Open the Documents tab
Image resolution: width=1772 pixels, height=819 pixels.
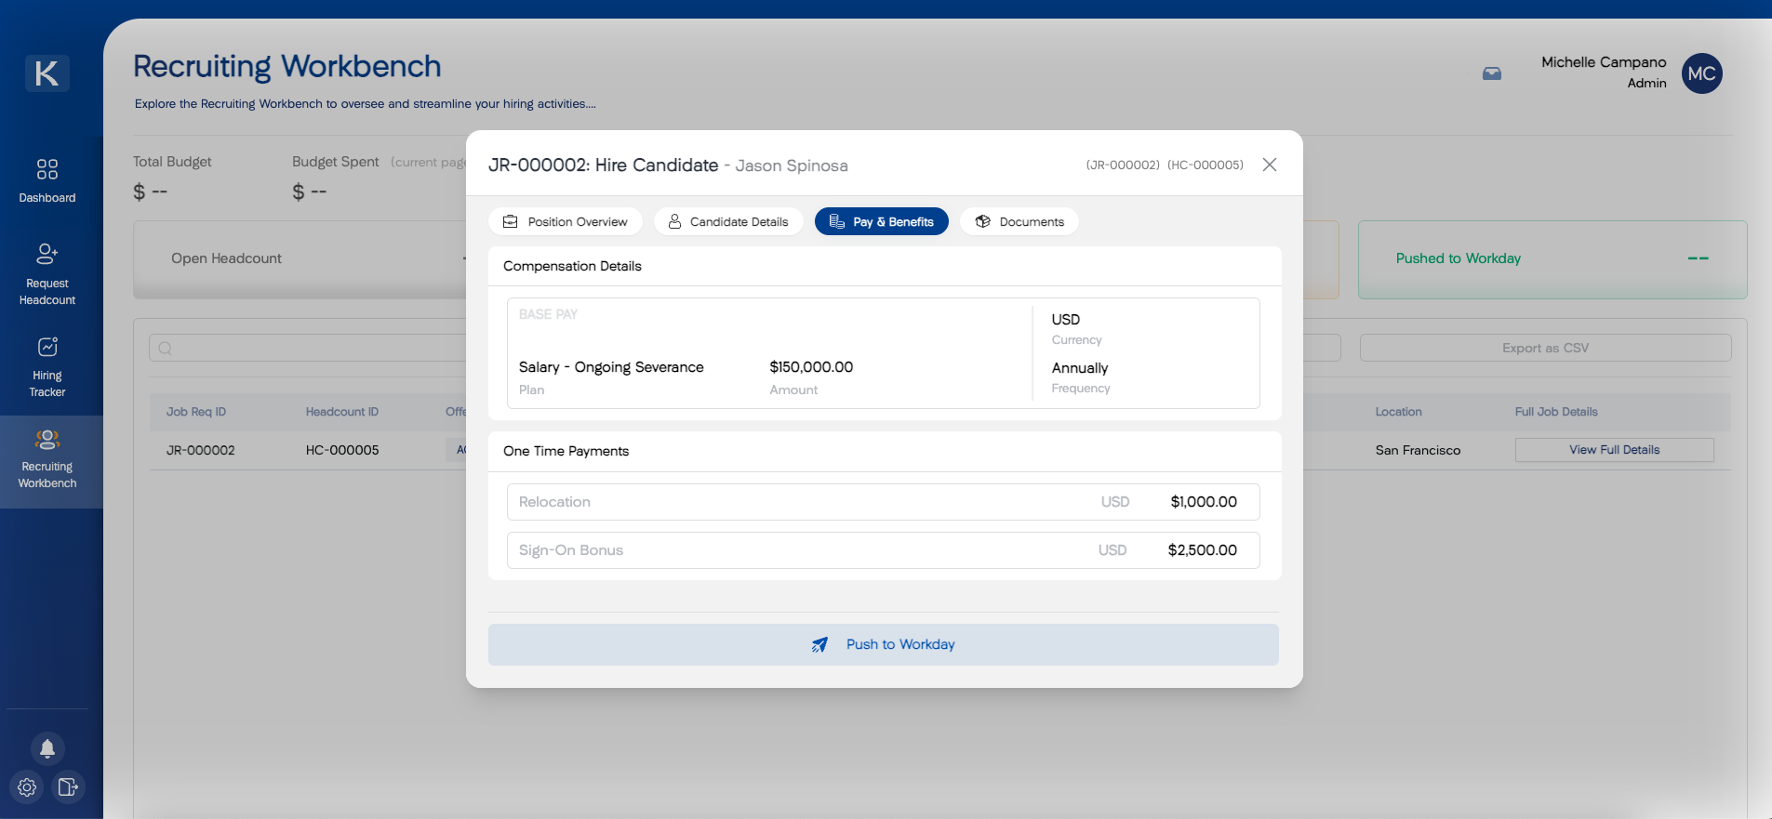pyautogui.click(x=1019, y=221)
